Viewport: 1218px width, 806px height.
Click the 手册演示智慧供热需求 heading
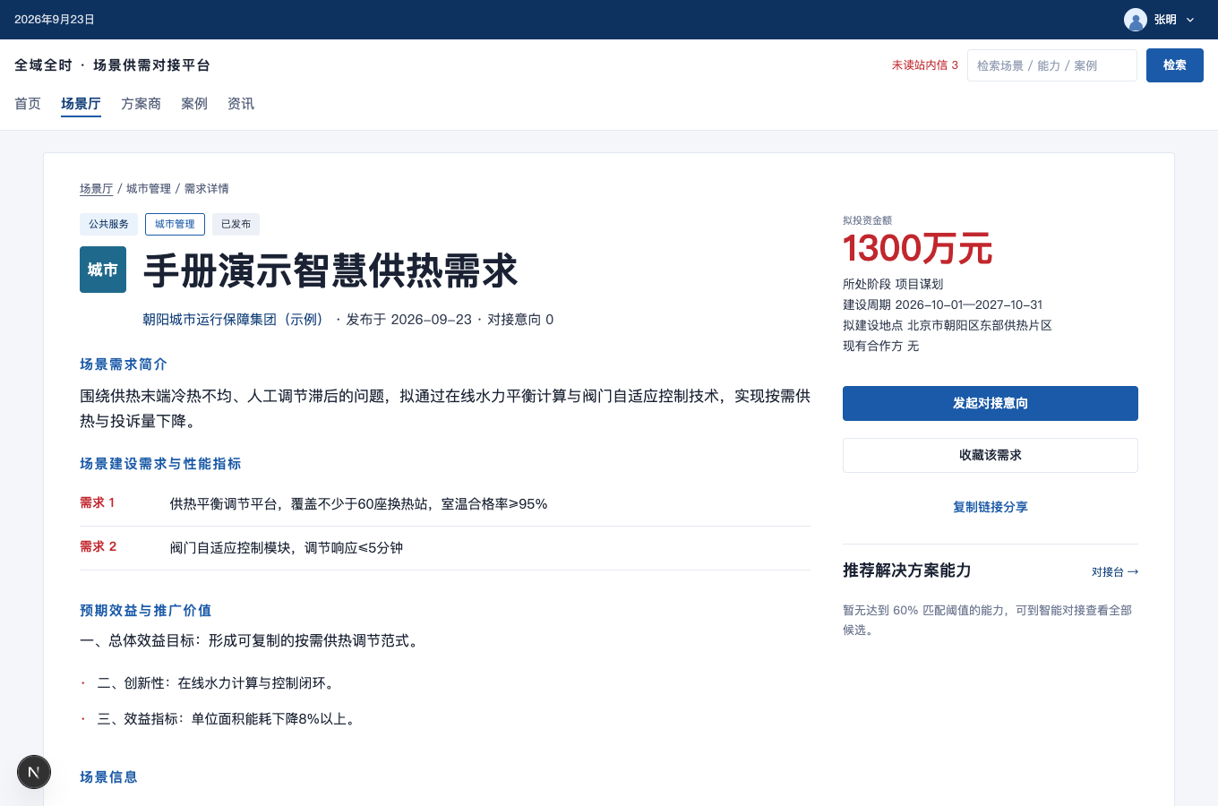coord(330,270)
